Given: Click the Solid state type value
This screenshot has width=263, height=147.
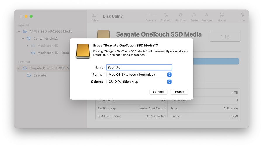Looking at the screenshot, I should click(x=231, y=108).
